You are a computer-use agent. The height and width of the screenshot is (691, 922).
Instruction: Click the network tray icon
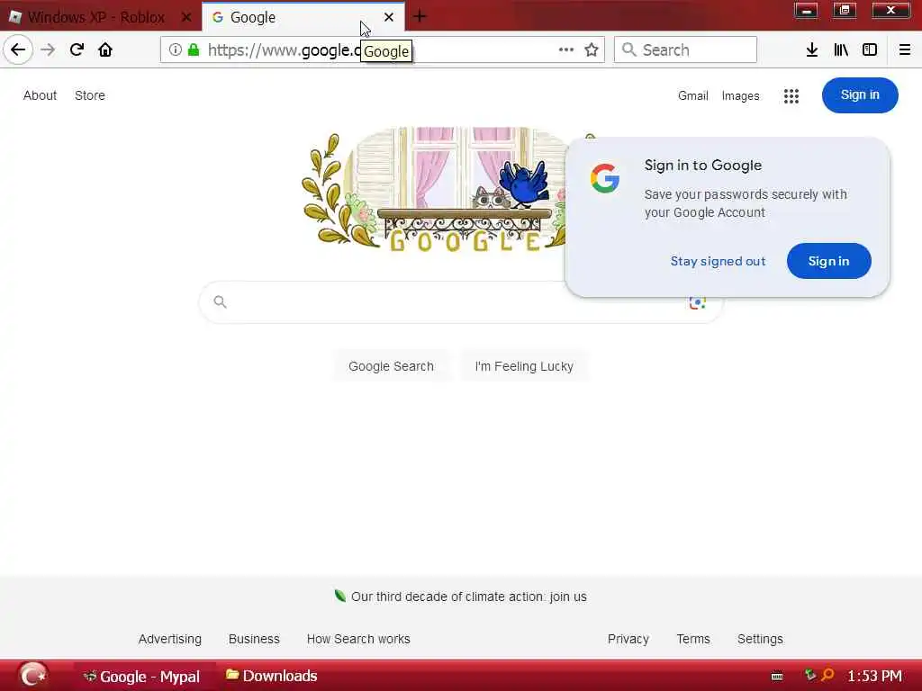click(x=810, y=675)
